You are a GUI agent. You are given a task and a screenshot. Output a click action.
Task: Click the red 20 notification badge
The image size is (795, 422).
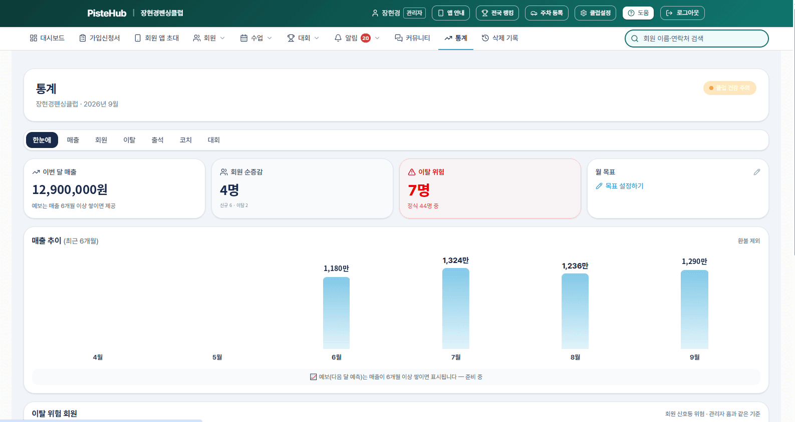tap(366, 38)
